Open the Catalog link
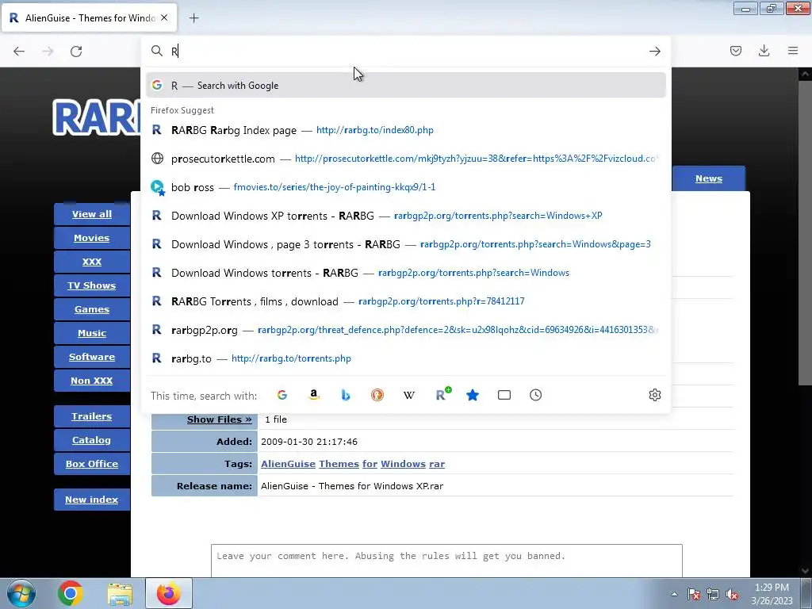Viewport: 812px width, 609px height. click(x=92, y=440)
